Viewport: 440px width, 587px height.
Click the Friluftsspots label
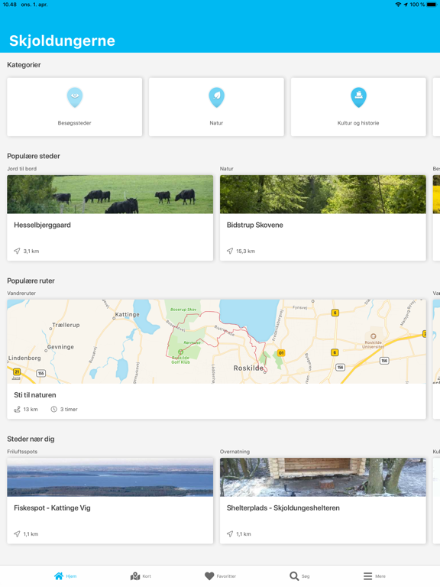click(x=22, y=452)
